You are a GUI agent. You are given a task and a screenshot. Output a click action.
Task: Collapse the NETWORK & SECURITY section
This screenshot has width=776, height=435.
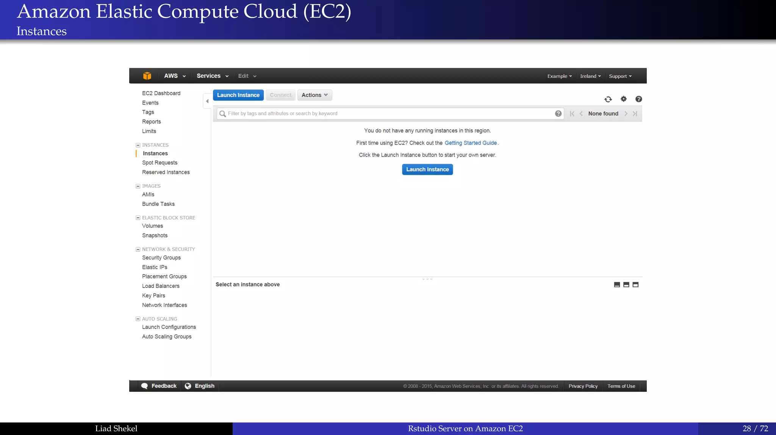click(x=138, y=250)
